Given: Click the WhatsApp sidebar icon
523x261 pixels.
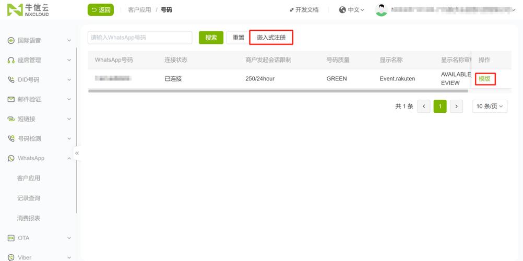Looking at the screenshot, I should point(11,158).
